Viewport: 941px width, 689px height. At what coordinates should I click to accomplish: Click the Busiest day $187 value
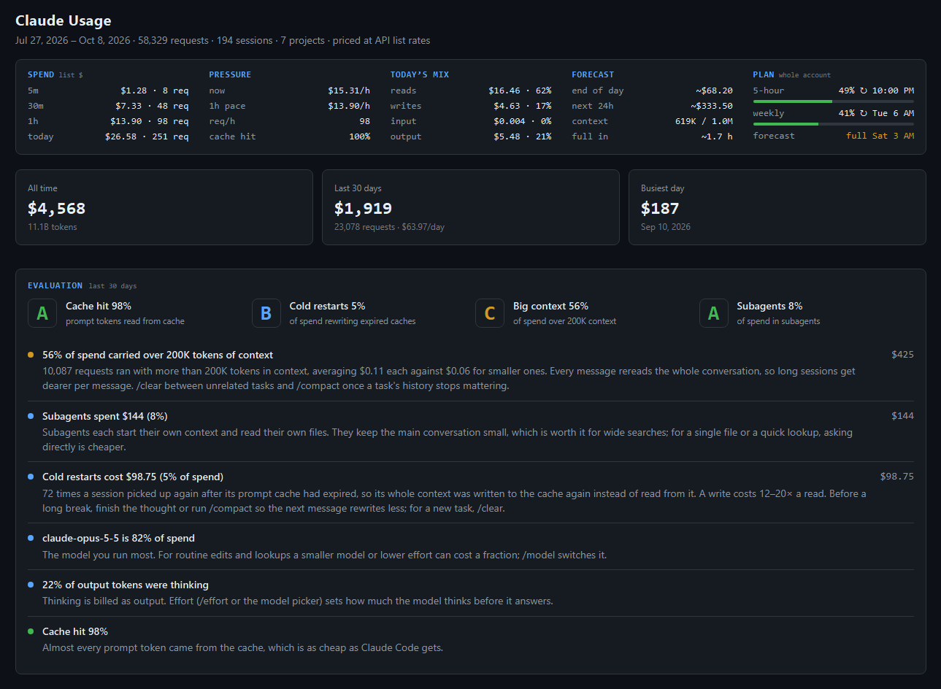660,208
